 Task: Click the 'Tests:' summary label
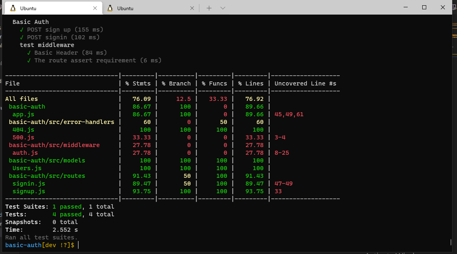coord(16,214)
